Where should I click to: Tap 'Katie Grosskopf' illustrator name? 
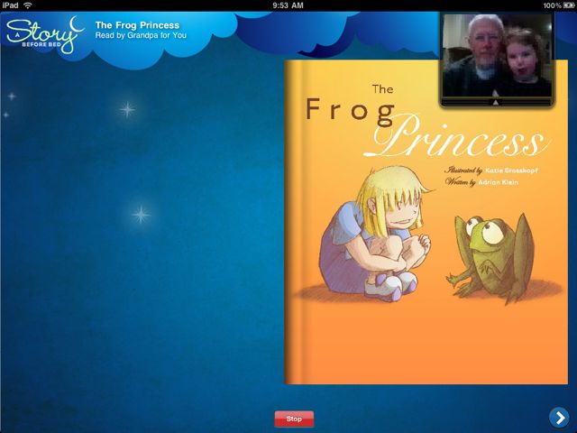pyautogui.click(x=511, y=170)
